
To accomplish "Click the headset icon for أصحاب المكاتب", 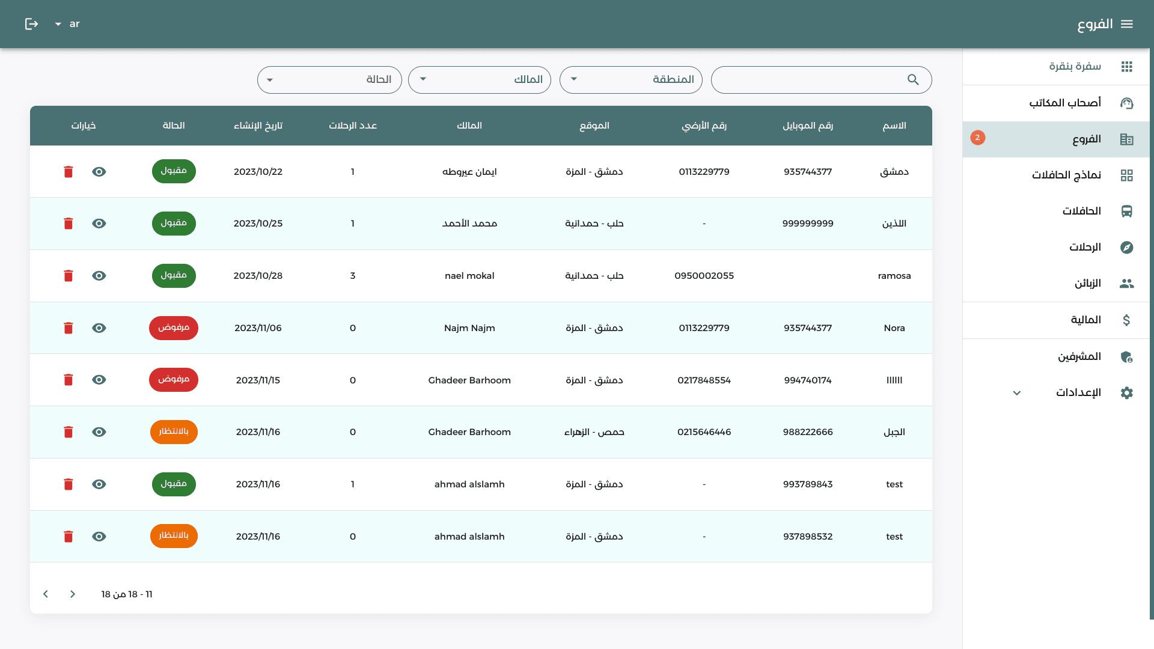I will [1127, 103].
